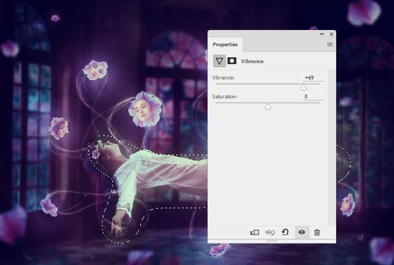Image resolution: width=394 pixels, height=265 pixels.
Task: Toggle adjustment layer visibility eye
Action: tap(302, 232)
